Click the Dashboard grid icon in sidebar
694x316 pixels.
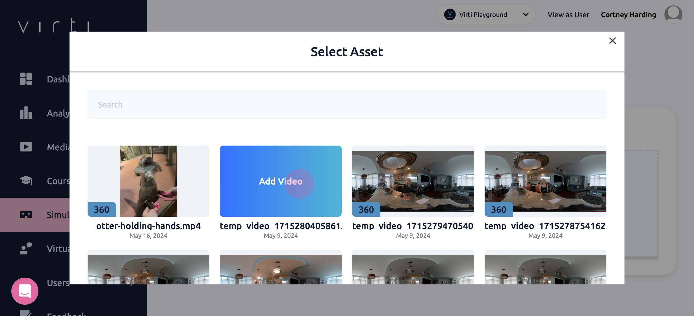pos(26,79)
